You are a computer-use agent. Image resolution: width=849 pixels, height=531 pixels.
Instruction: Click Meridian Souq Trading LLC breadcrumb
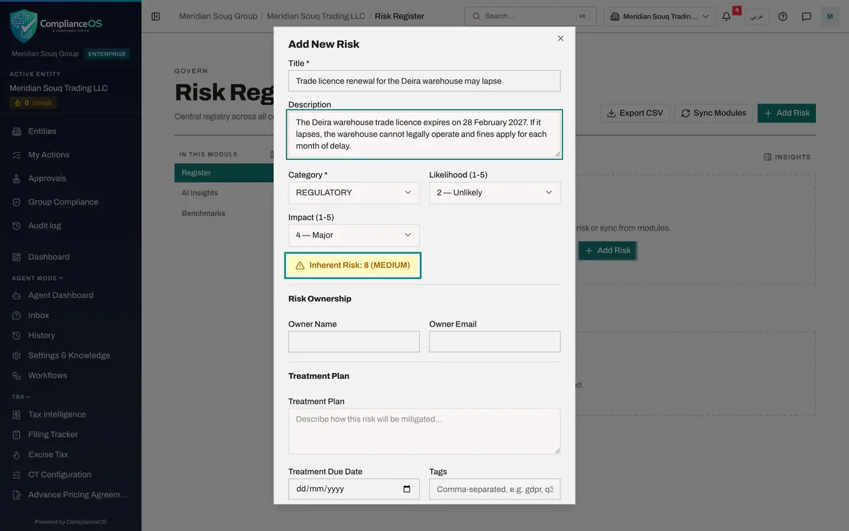pyautogui.click(x=316, y=16)
